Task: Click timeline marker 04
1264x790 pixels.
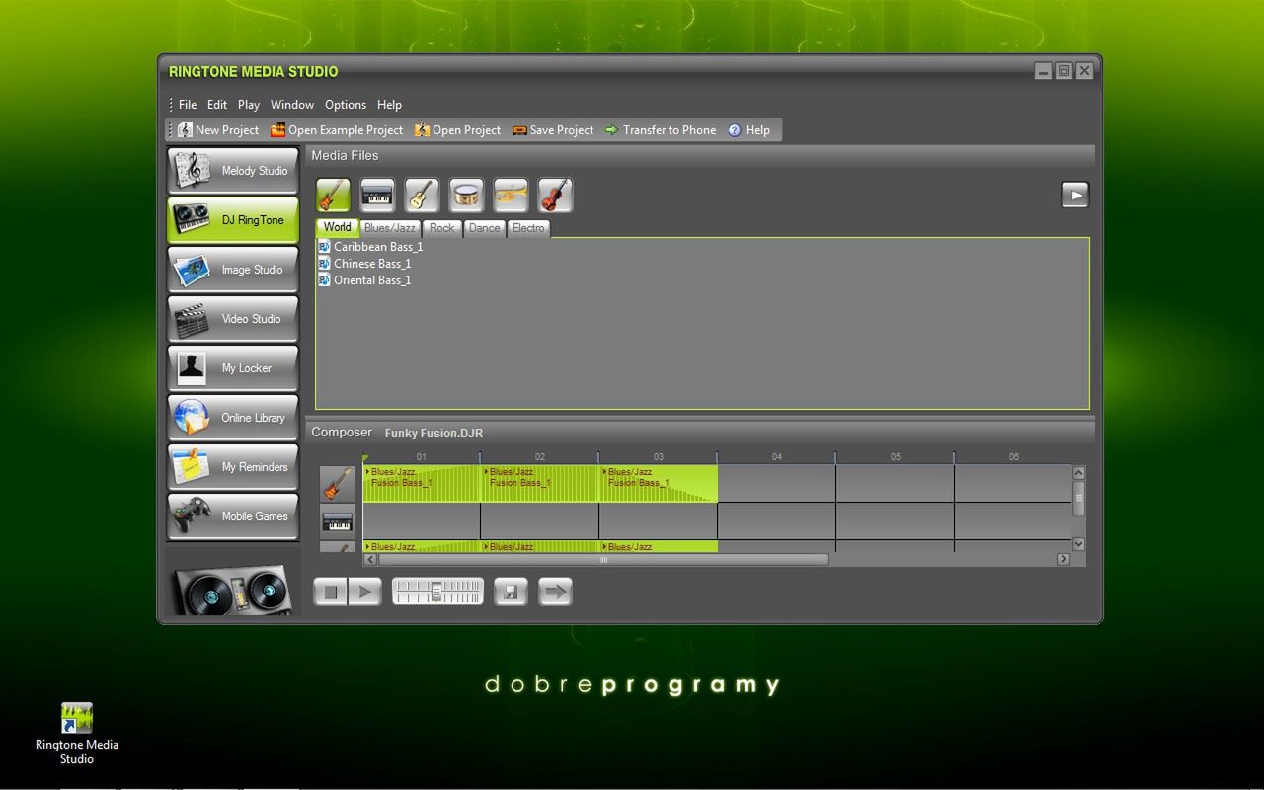Action: 777,457
